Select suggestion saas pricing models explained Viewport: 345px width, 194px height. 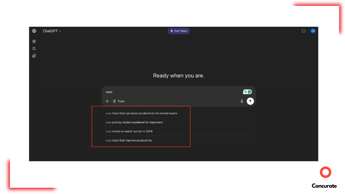pyautogui.click(x=179, y=122)
